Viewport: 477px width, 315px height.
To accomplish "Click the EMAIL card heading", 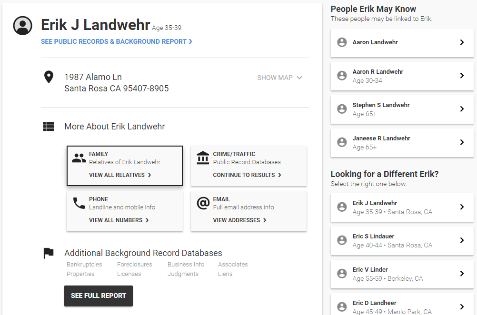I will (221, 199).
